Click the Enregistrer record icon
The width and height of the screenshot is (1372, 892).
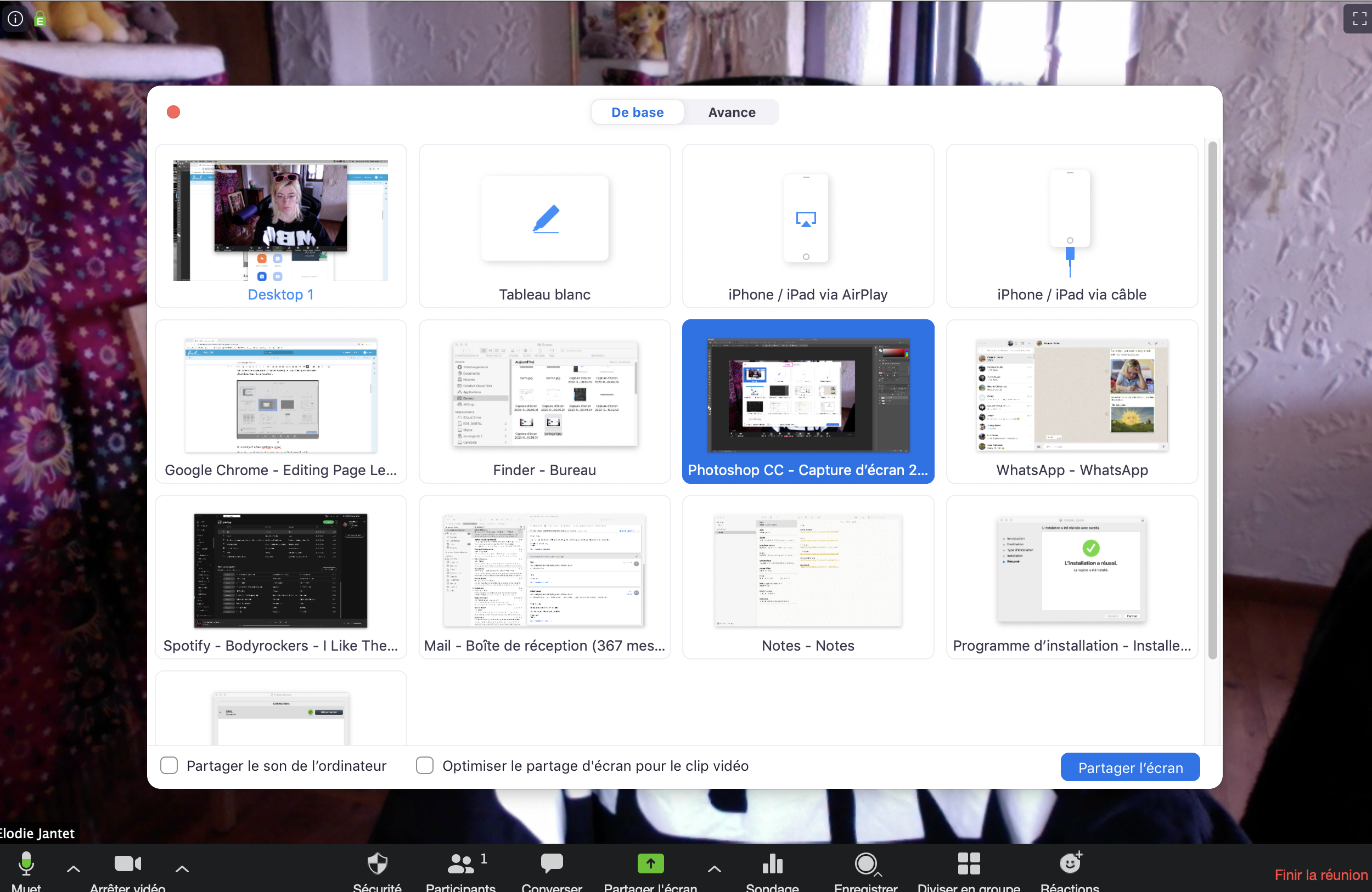point(865,863)
